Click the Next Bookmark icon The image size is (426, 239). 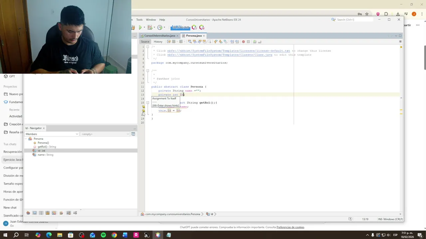[x=221, y=41]
